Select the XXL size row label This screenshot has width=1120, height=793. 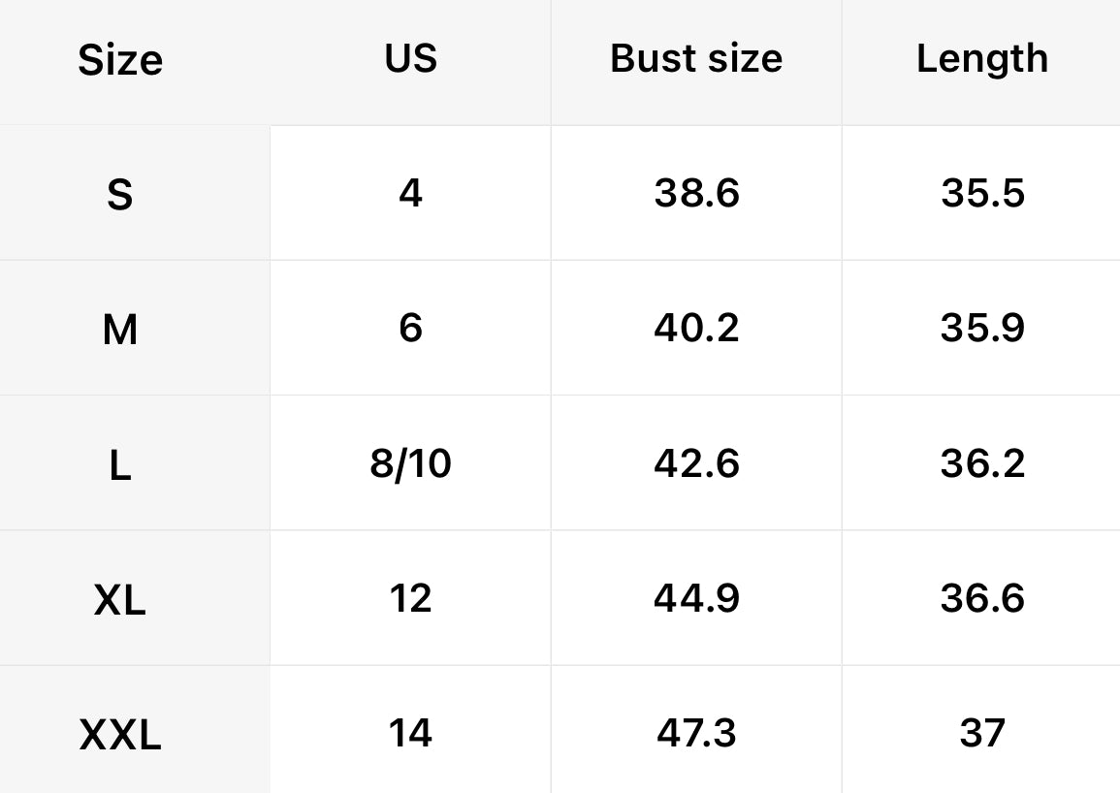(120, 735)
